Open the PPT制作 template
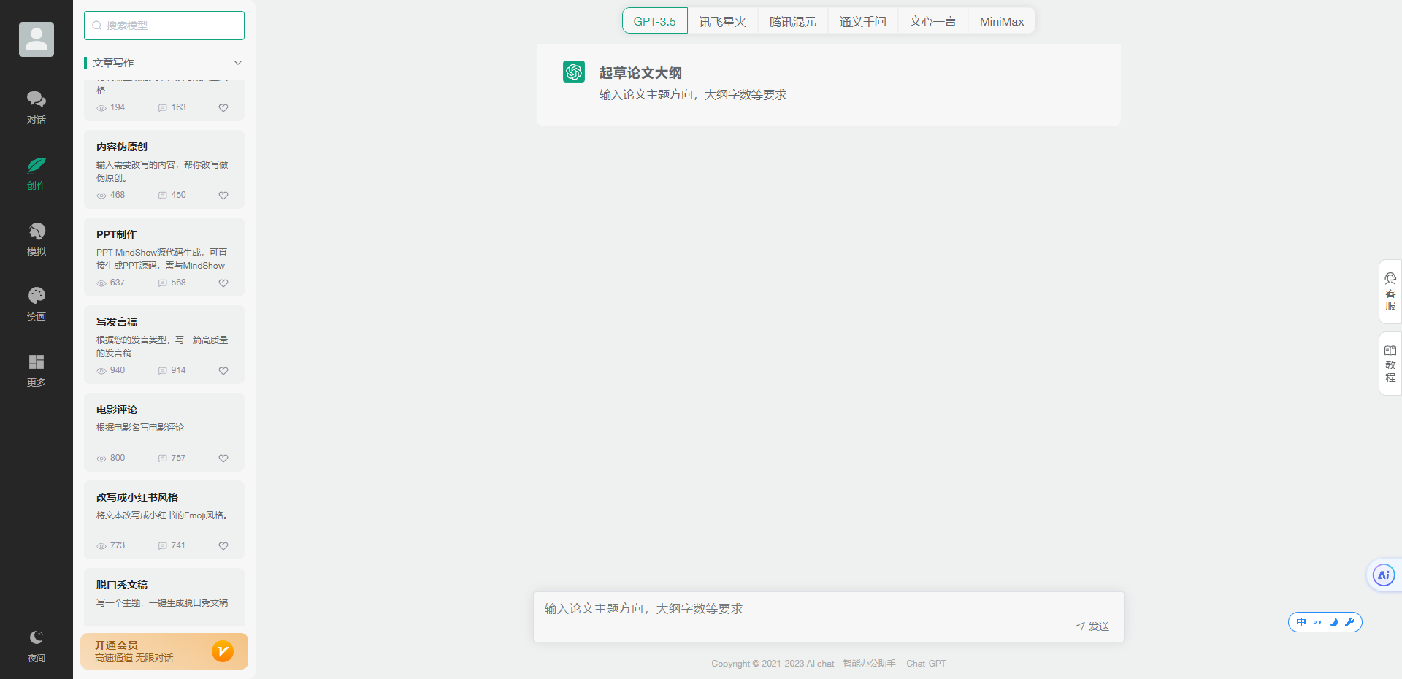 (x=164, y=257)
